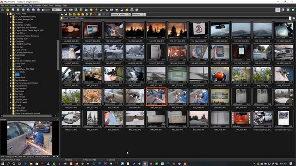296x166 pixels.
Task: Select the COOL SHOTS folder
Action: (21, 50)
